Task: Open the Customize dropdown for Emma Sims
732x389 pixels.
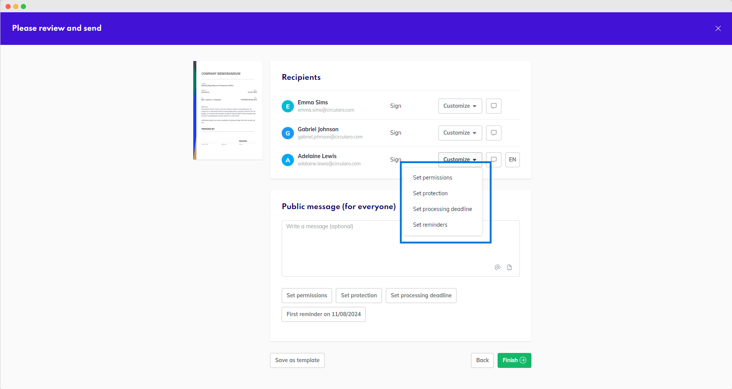Action: pyautogui.click(x=460, y=106)
